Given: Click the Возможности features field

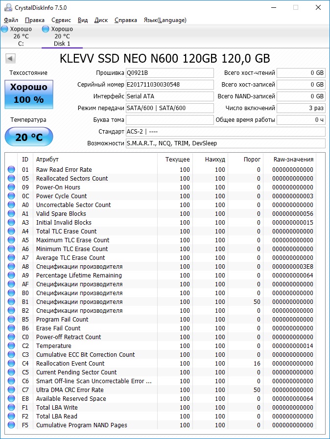Looking at the screenshot, I should pos(226,143).
